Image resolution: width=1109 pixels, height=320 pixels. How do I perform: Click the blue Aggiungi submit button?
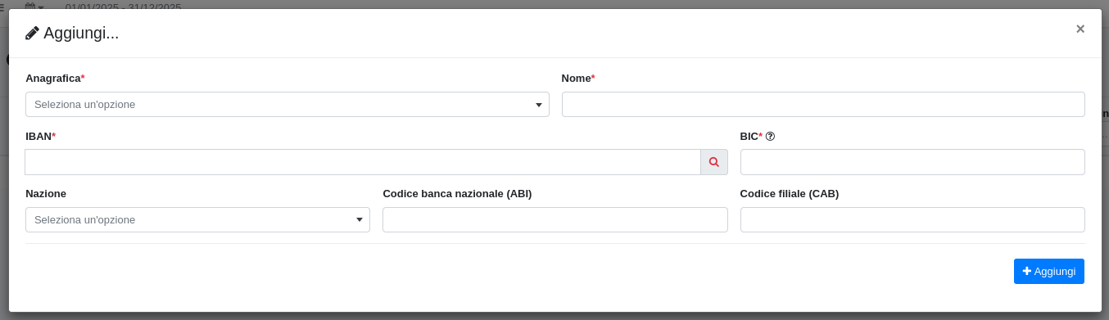coord(1049,272)
